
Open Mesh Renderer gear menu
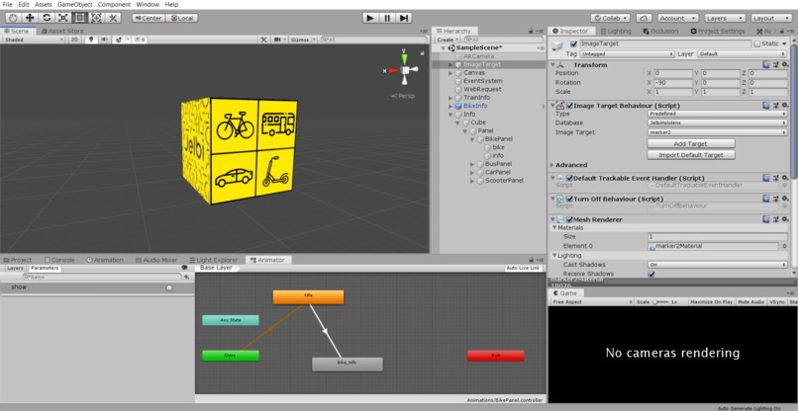point(785,219)
